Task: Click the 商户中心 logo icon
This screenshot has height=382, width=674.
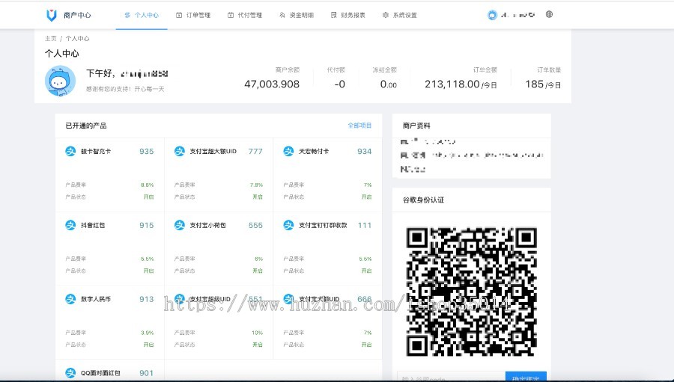Action: (52, 15)
